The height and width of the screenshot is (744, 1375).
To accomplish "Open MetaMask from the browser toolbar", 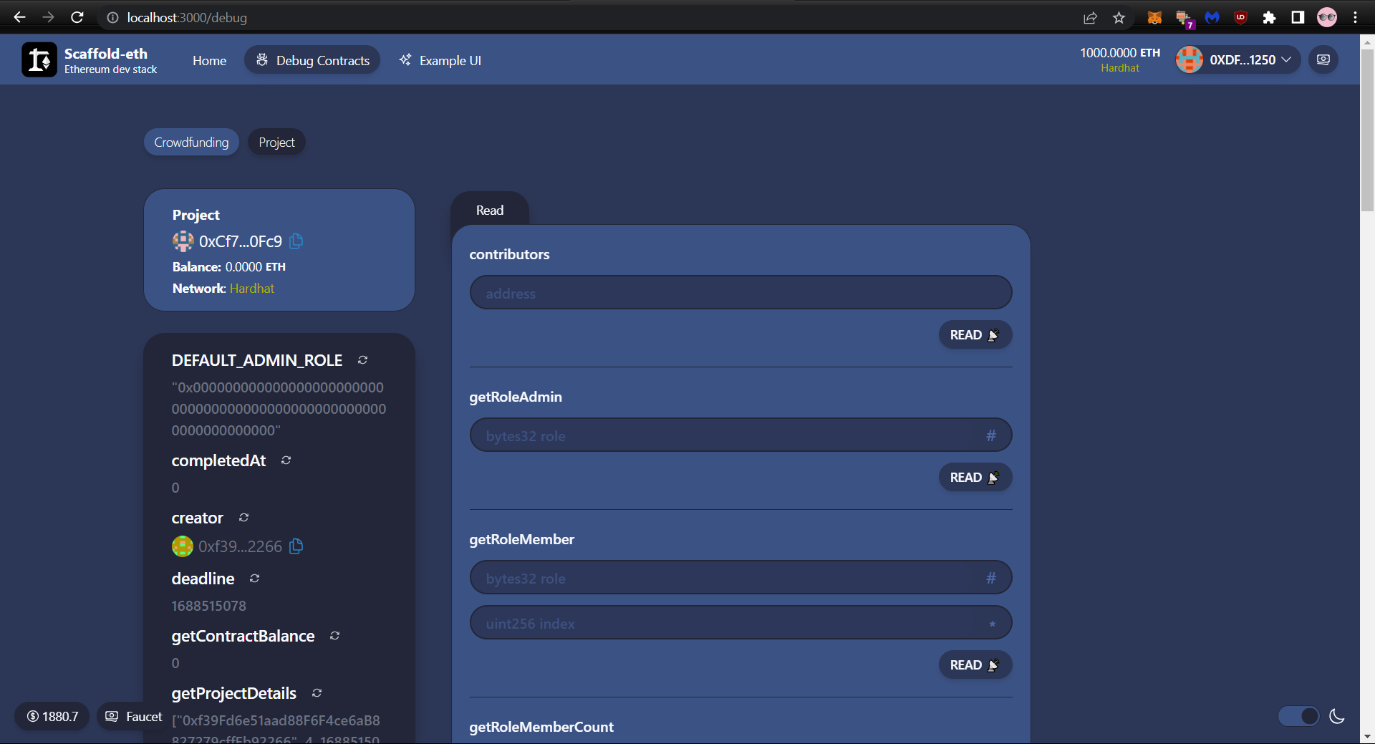I will coord(1154,17).
